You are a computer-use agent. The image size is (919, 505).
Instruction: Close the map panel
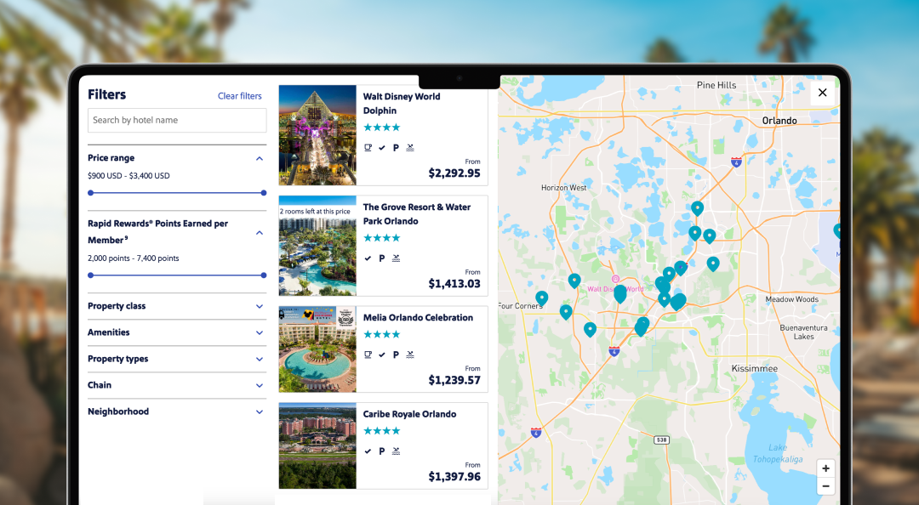click(x=822, y=92)
